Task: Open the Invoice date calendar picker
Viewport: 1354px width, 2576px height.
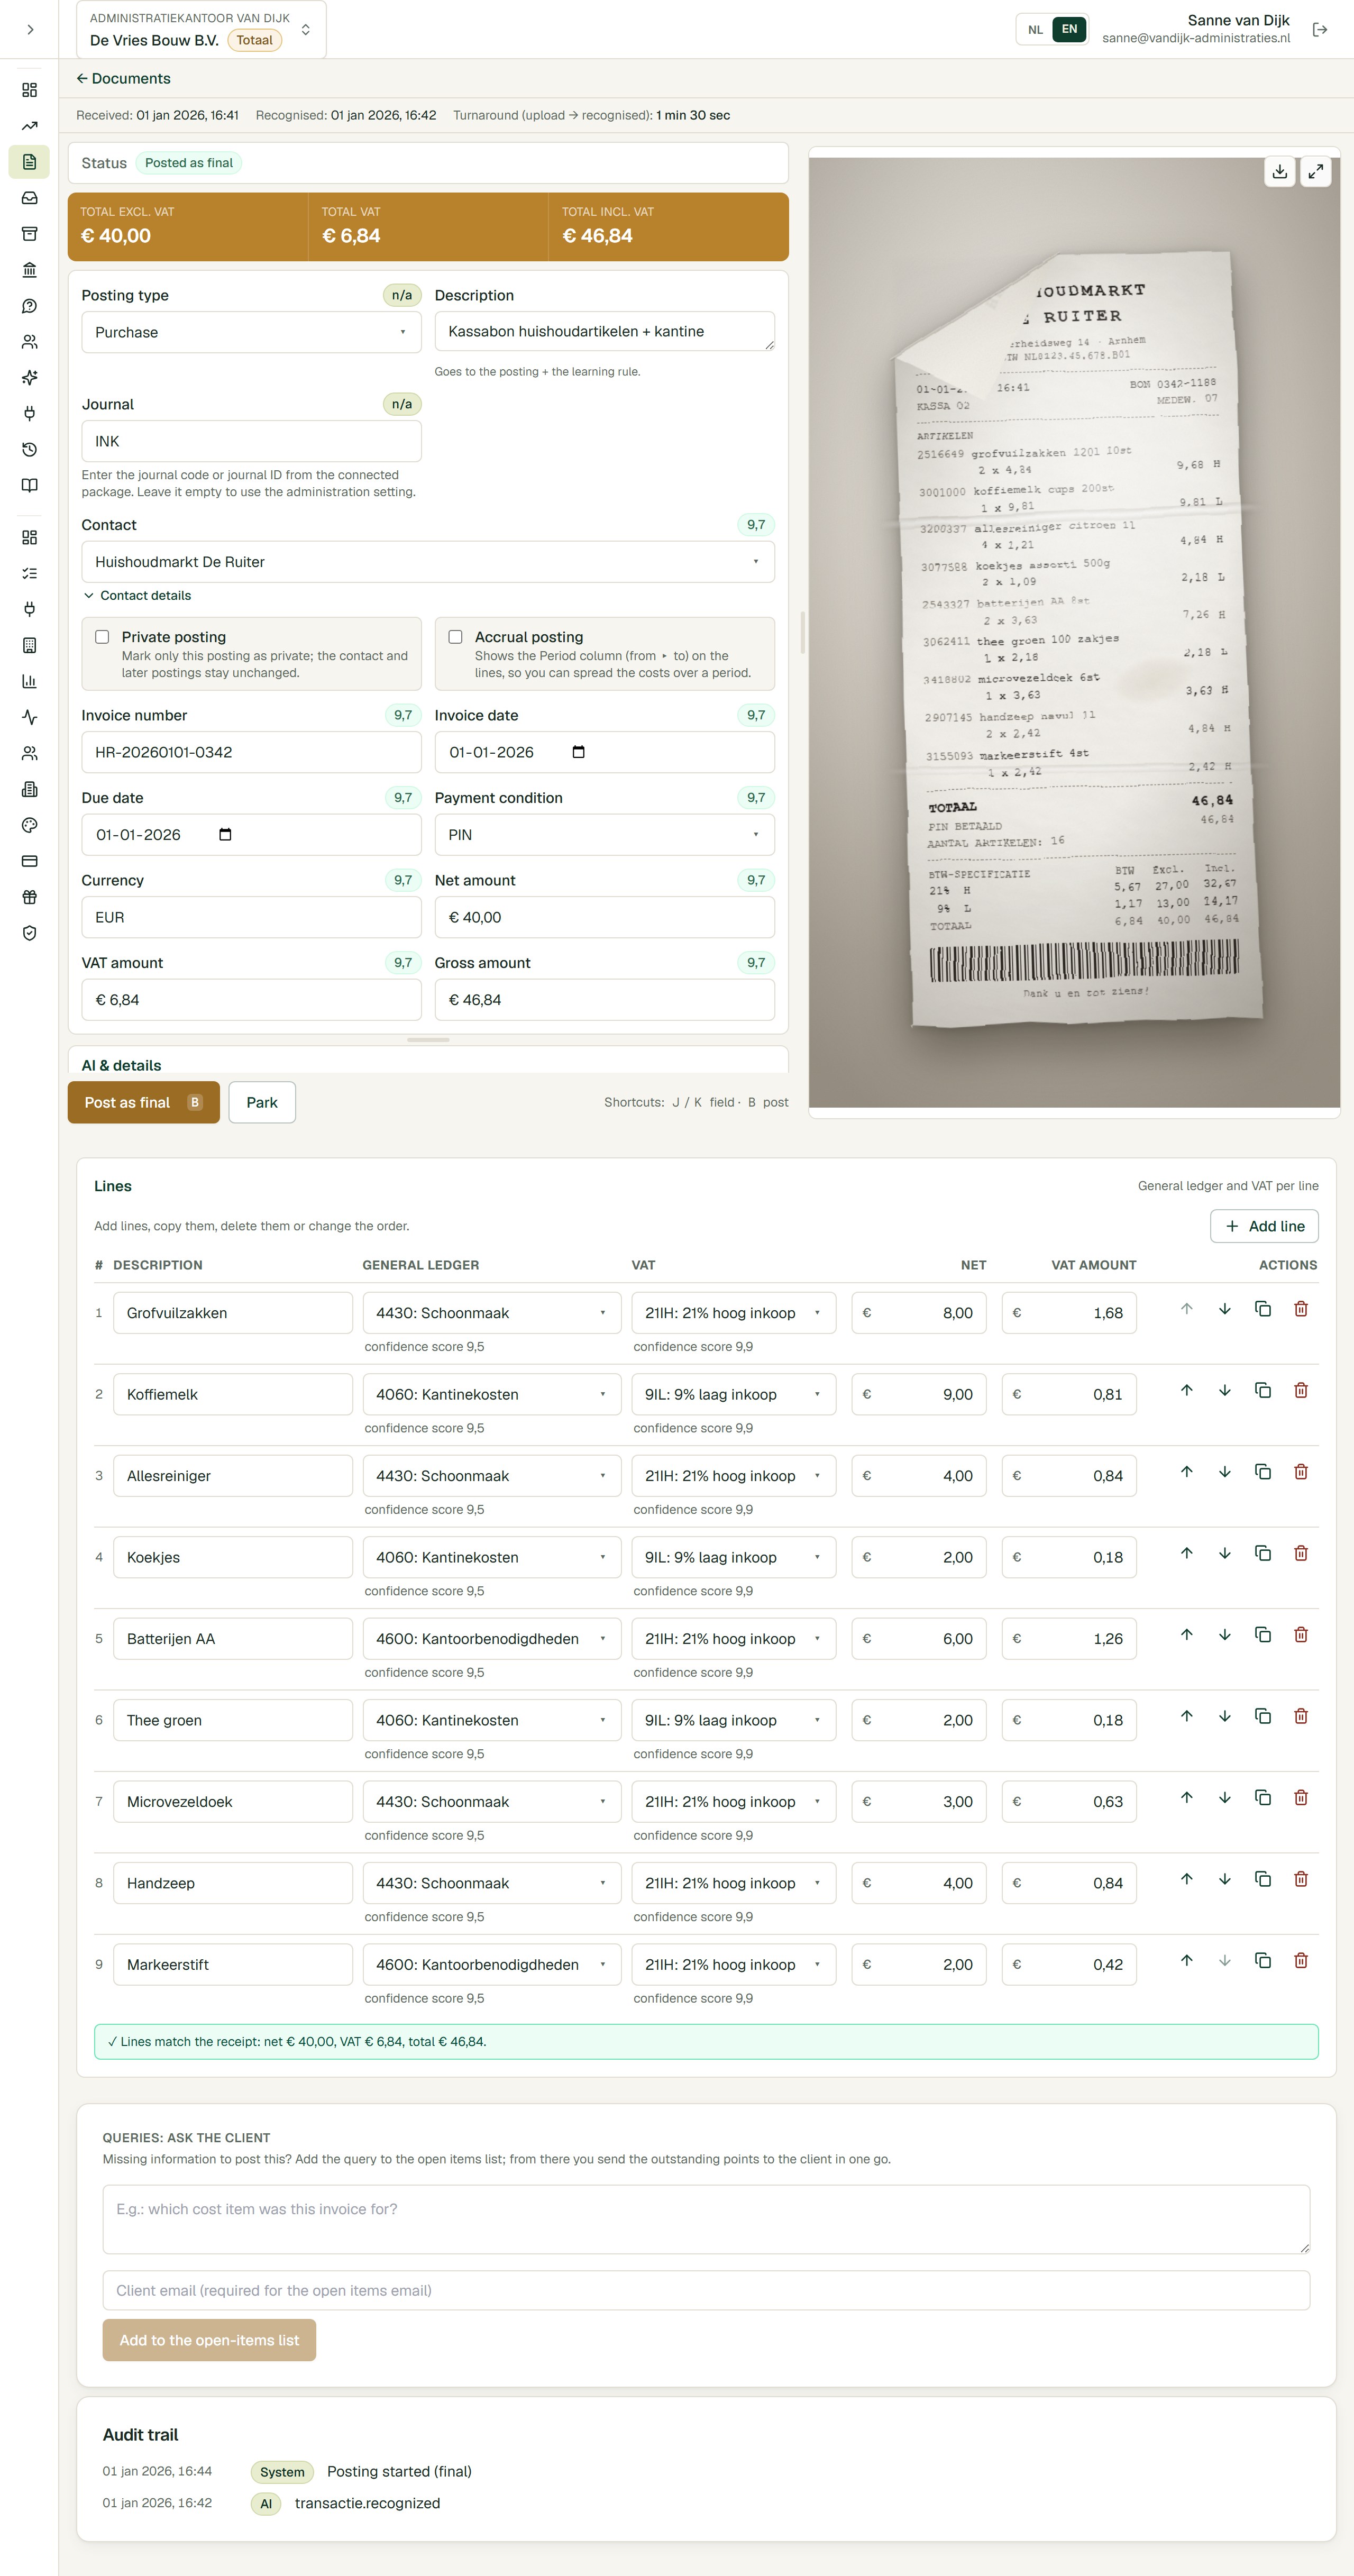Action: (578, 752)
